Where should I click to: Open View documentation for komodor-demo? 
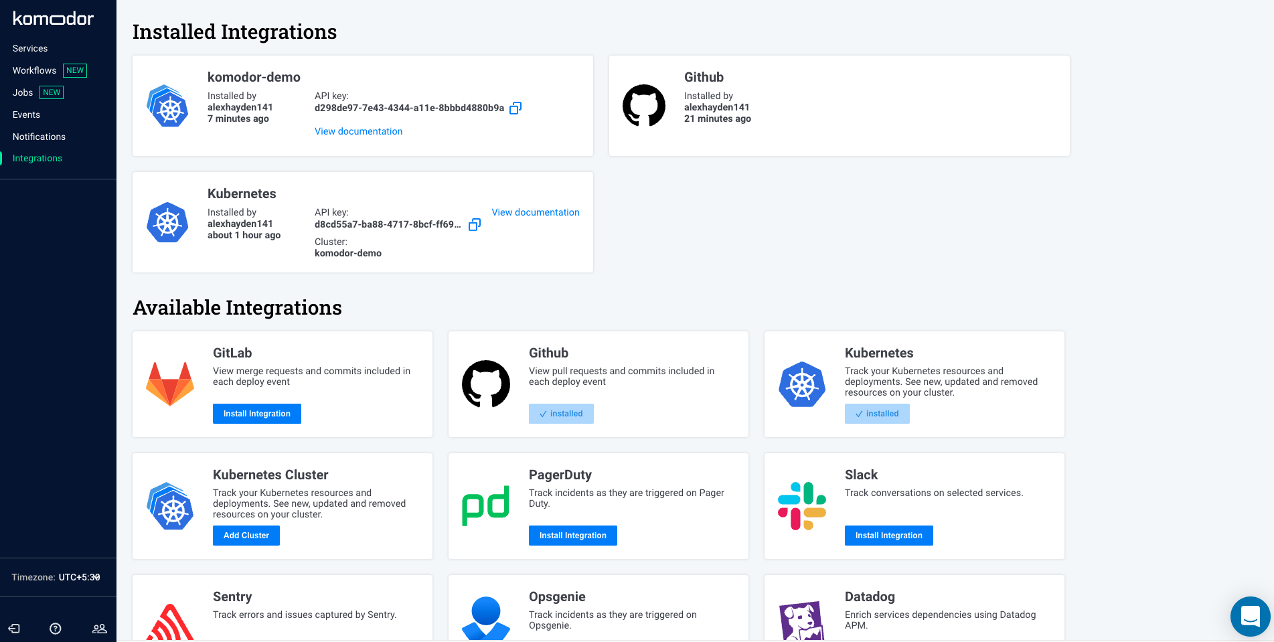coord(359,131)
